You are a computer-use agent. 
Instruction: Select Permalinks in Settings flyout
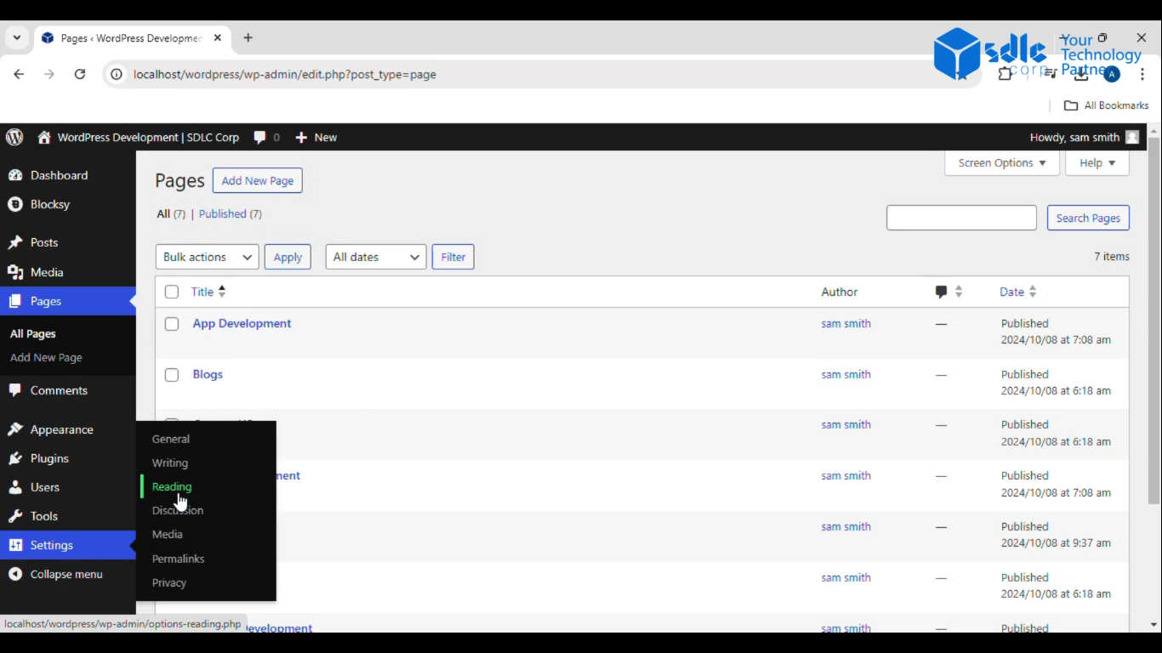[179, 559]
